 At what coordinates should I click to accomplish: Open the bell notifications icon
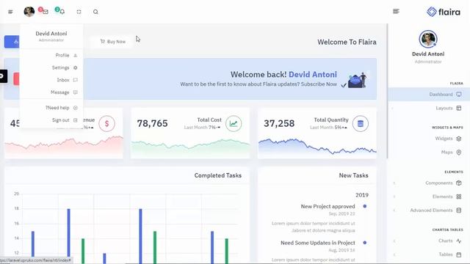tap(62, 12)
